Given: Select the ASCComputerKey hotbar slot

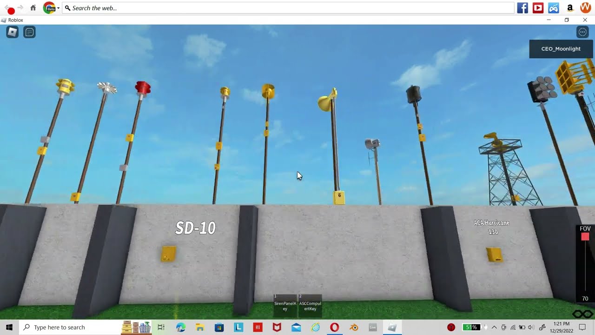Looking at the screenshot, I should pyautogui.click(x=310, y=306).
